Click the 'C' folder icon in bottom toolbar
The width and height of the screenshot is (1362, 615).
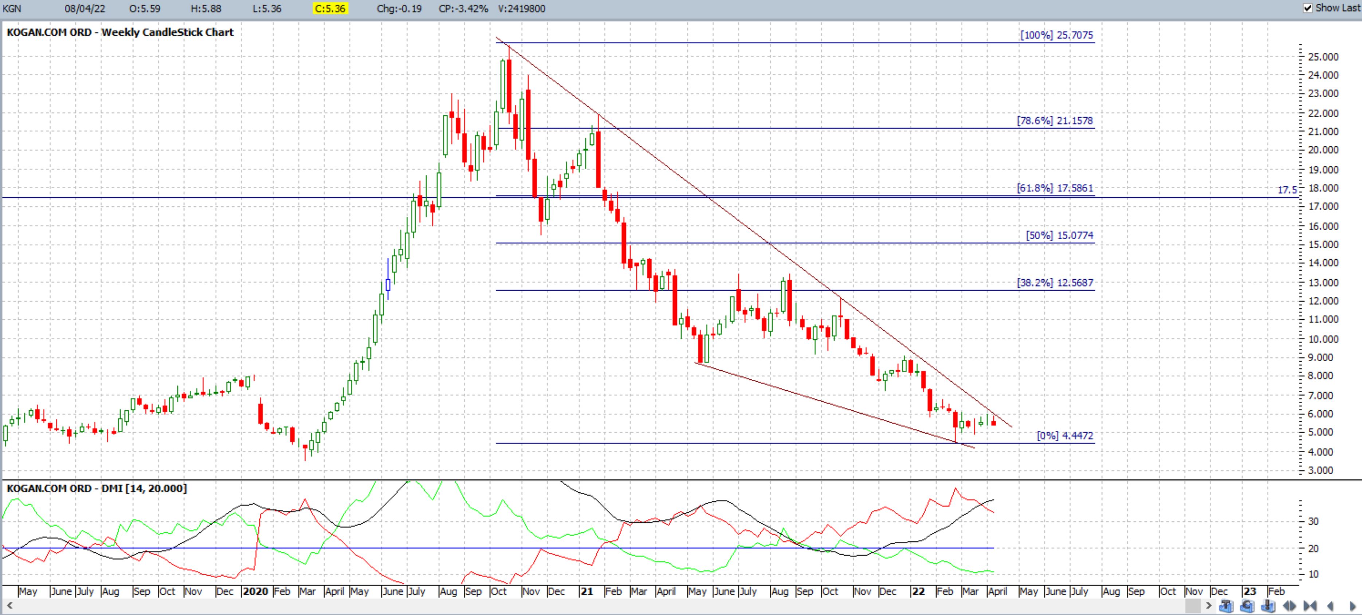(1247, 606)
